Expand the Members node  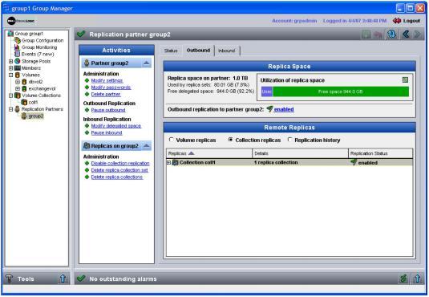[x=10, y=68]
